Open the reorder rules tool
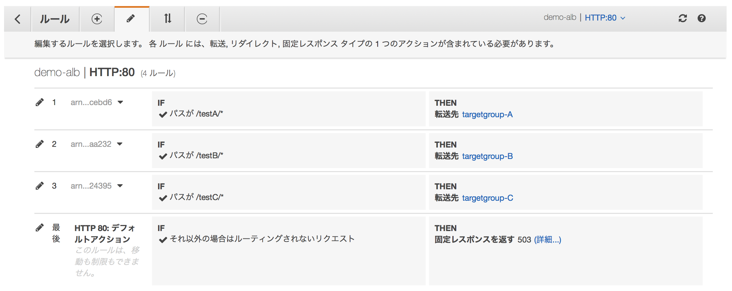 tap(167, 19)
